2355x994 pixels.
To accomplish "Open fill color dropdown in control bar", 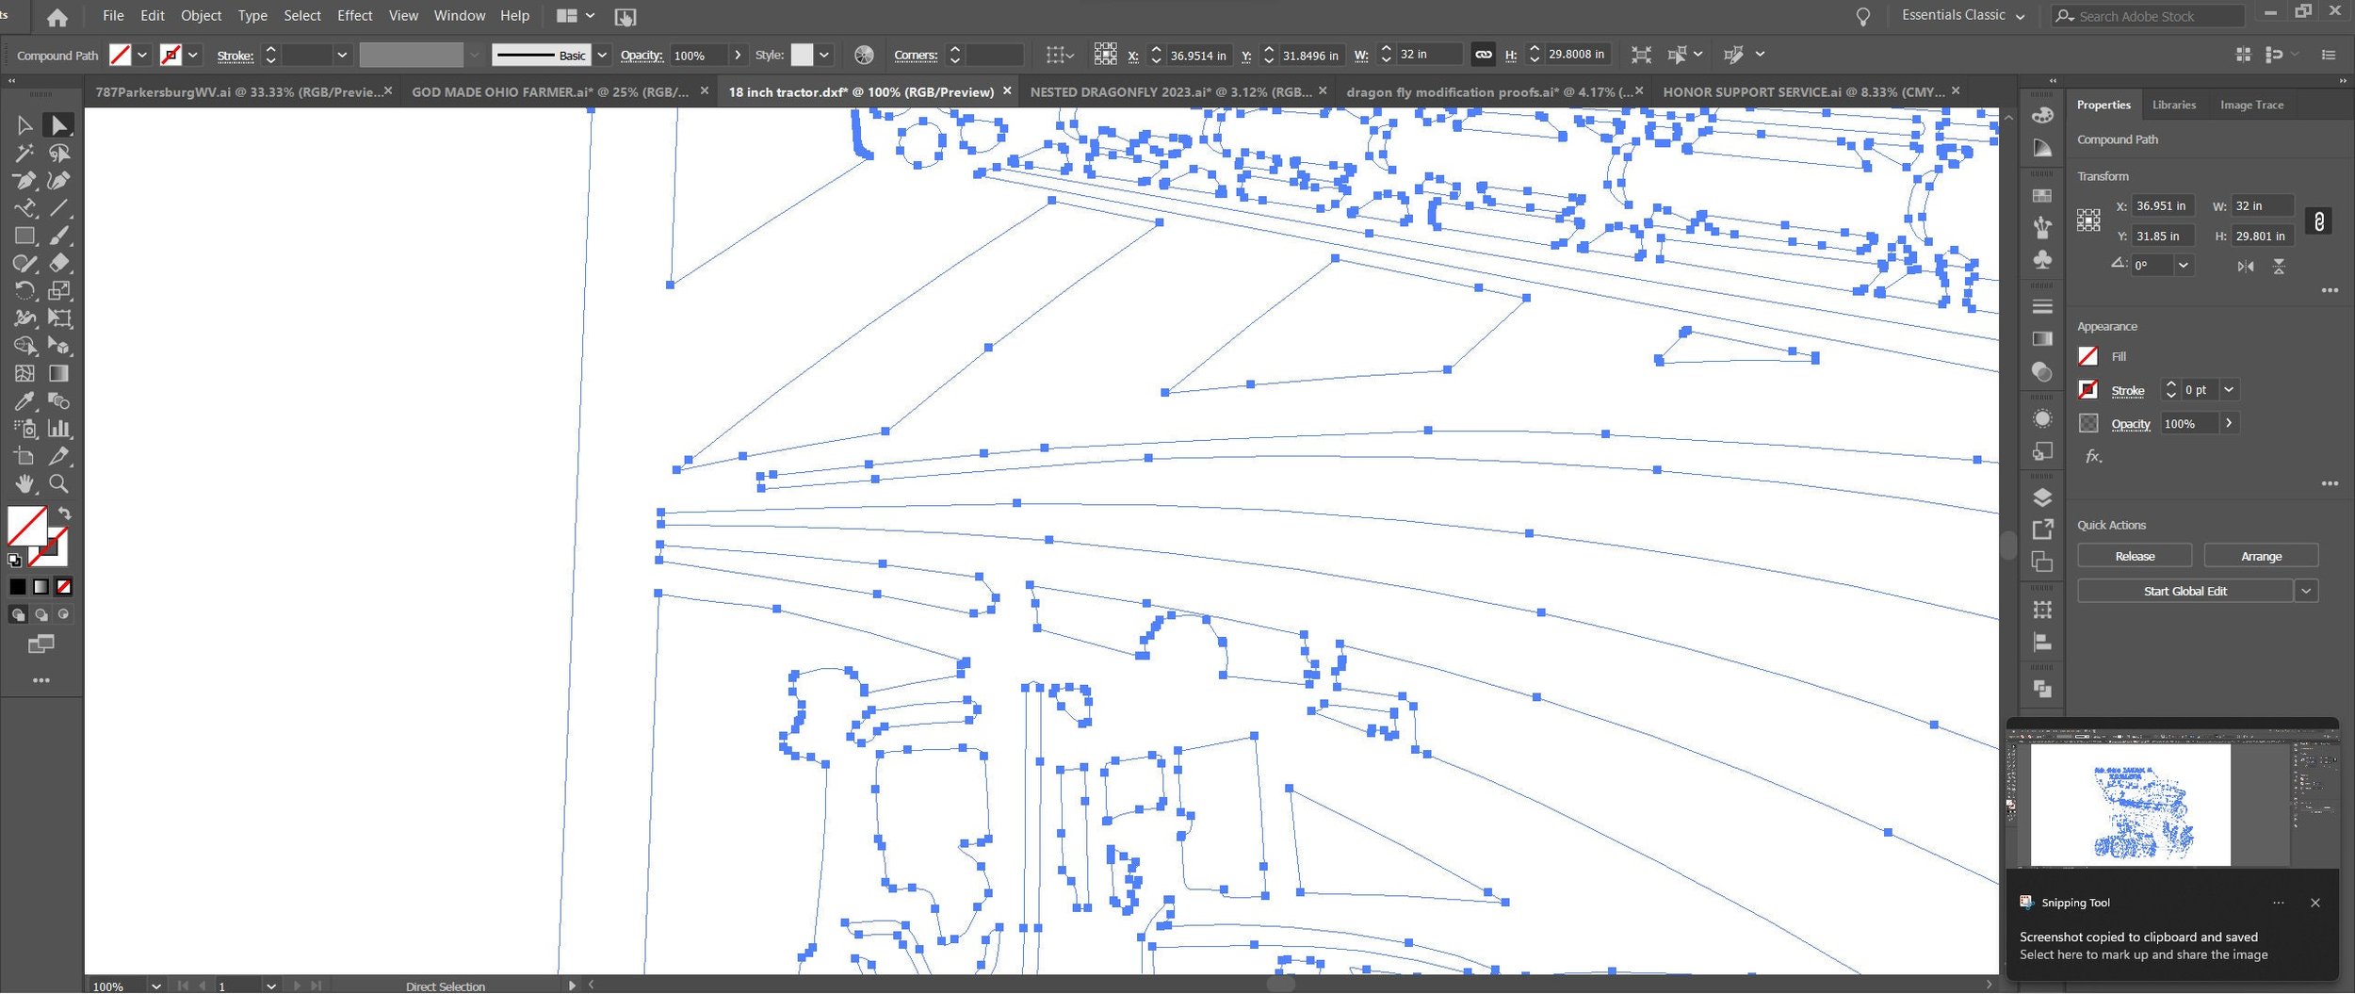I will coord(142,55).
